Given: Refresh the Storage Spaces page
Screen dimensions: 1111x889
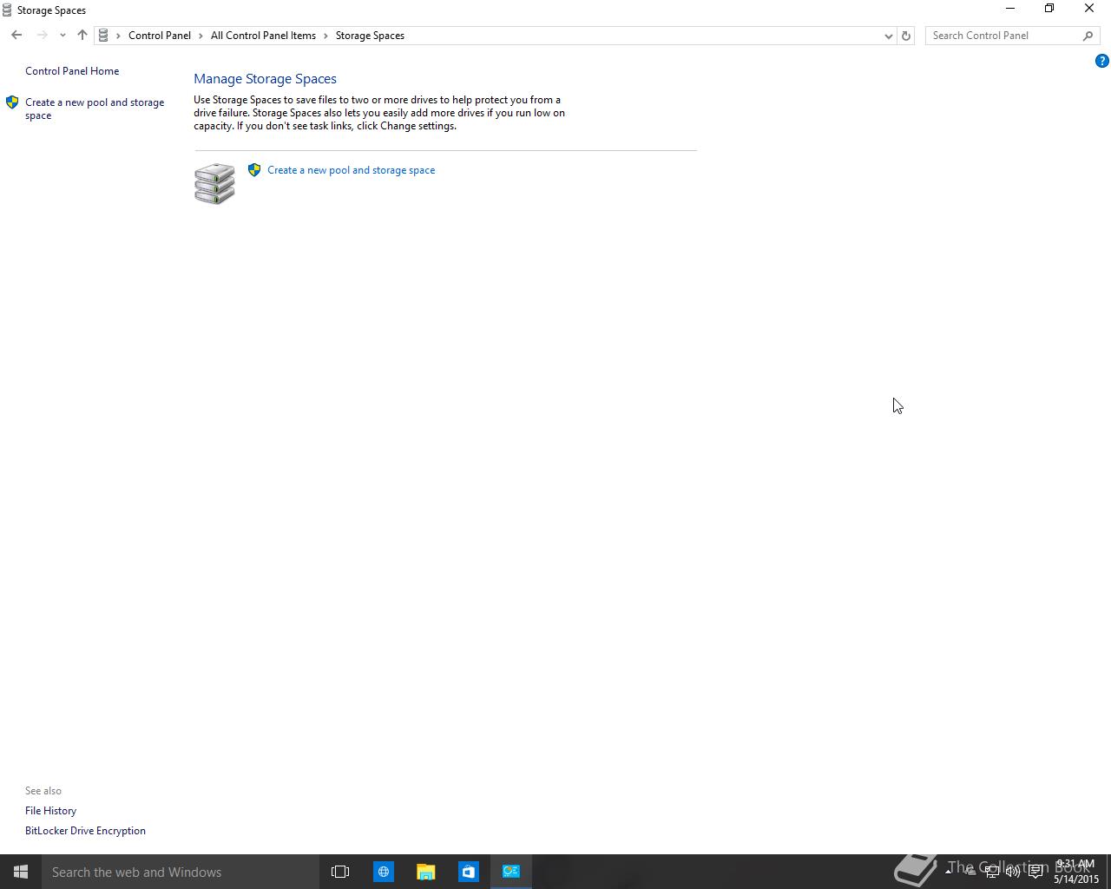Looking at the screenshot, I should click(906, 36).
